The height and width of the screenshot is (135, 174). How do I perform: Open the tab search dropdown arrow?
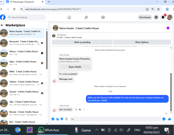1,2
